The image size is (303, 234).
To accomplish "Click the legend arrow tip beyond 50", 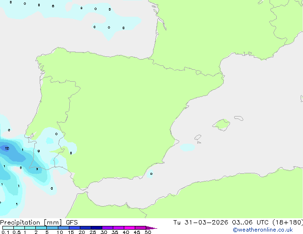I will tap(151, 228).
